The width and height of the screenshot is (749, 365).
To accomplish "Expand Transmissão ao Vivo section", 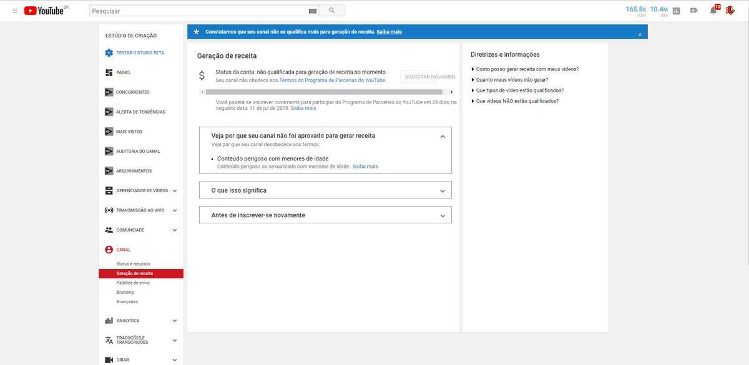I will 175,210.
